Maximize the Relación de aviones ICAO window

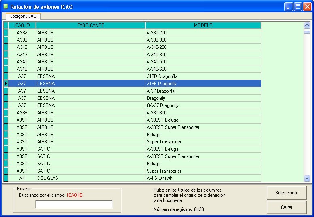coord(298,7)
